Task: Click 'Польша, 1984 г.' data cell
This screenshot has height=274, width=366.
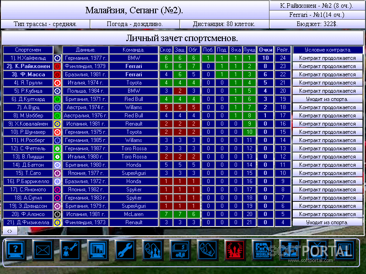Action: [x=86, y=91]
